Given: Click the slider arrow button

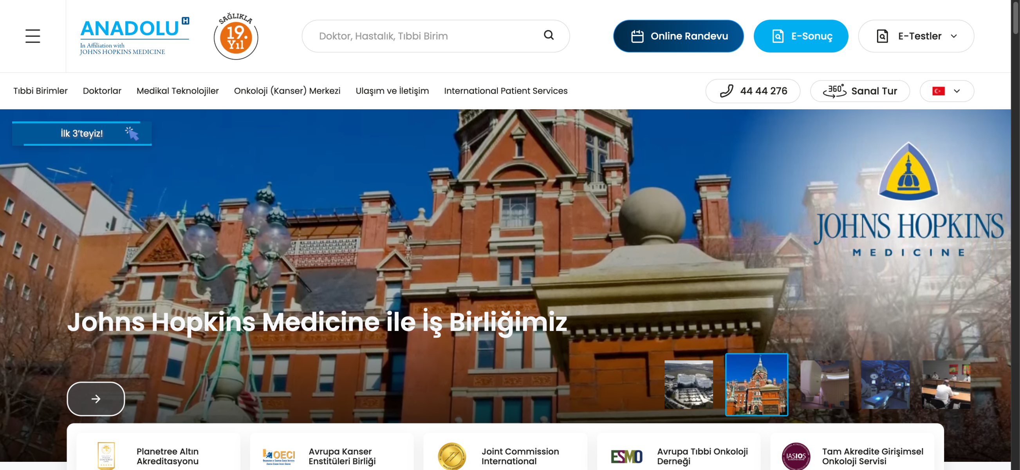Looking at the screenshot, I should (x=96, y=399).
